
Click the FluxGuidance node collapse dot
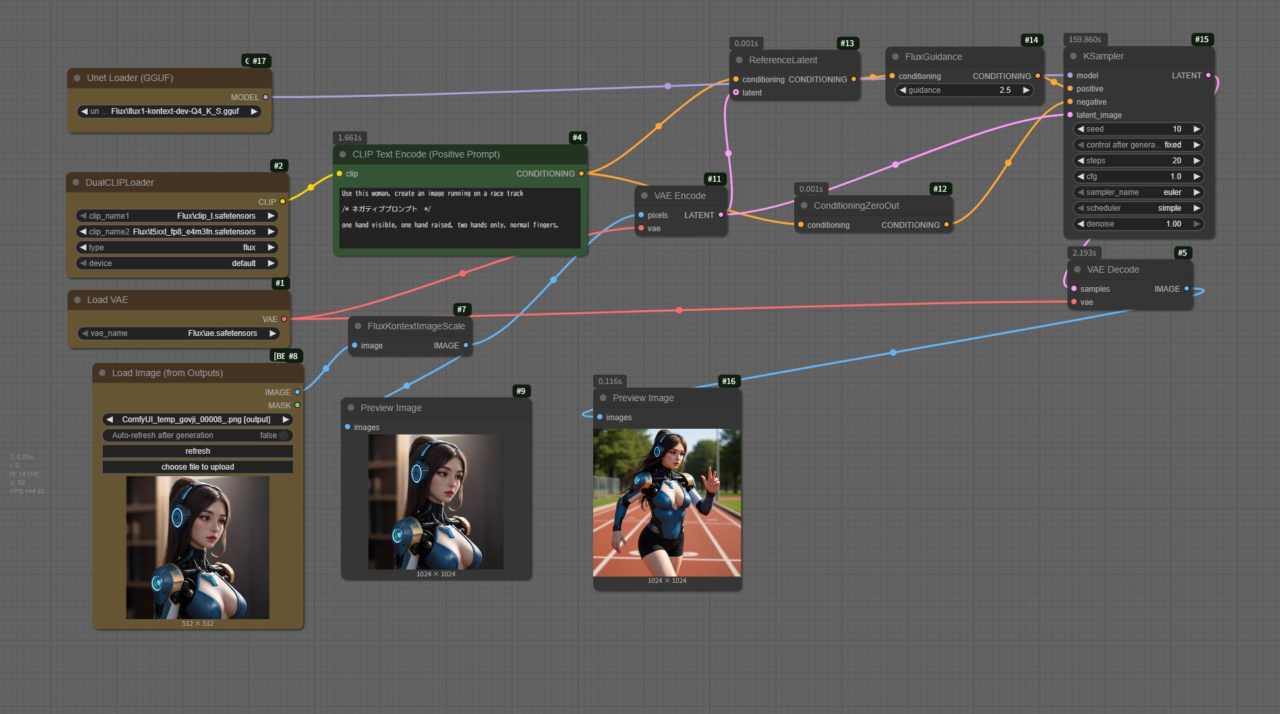pos(895,57)
